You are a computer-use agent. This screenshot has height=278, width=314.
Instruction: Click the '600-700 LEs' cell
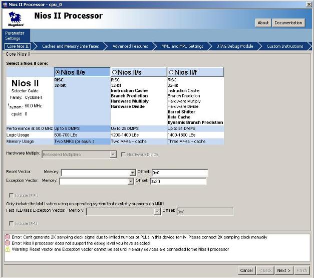[x=82, y=135]
